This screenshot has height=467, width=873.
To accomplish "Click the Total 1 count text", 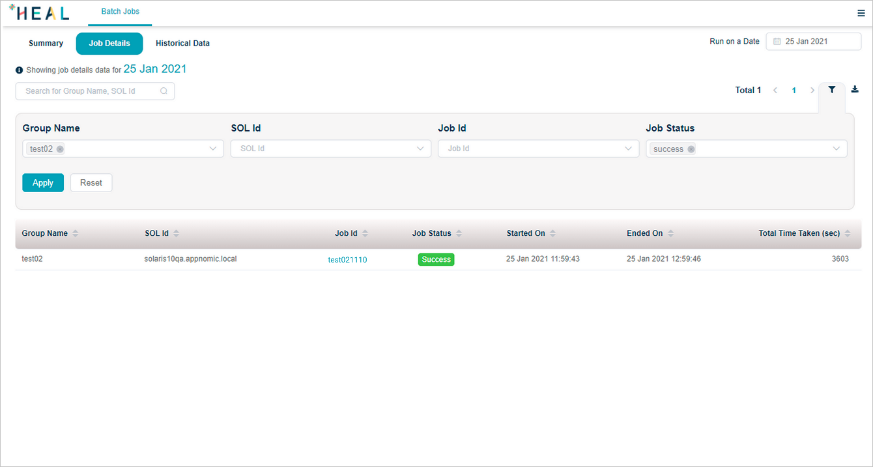I will 749,91.
